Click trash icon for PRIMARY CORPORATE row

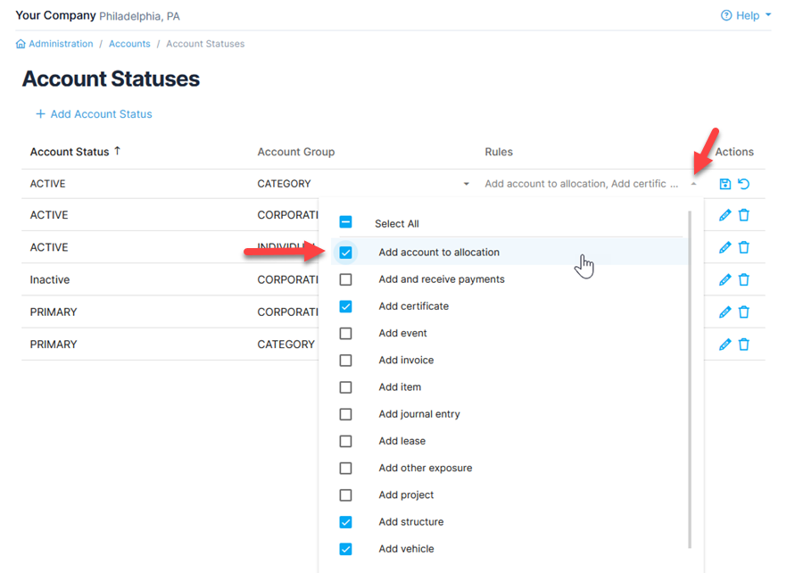click(744, 311)
